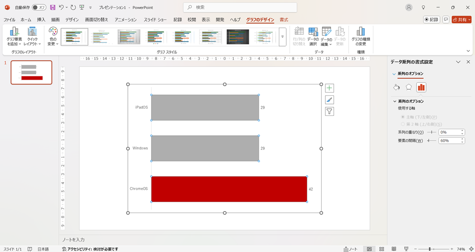The image size is (475, 252).
Task: Switch to slide sorter view
Action: pos(382,249)
